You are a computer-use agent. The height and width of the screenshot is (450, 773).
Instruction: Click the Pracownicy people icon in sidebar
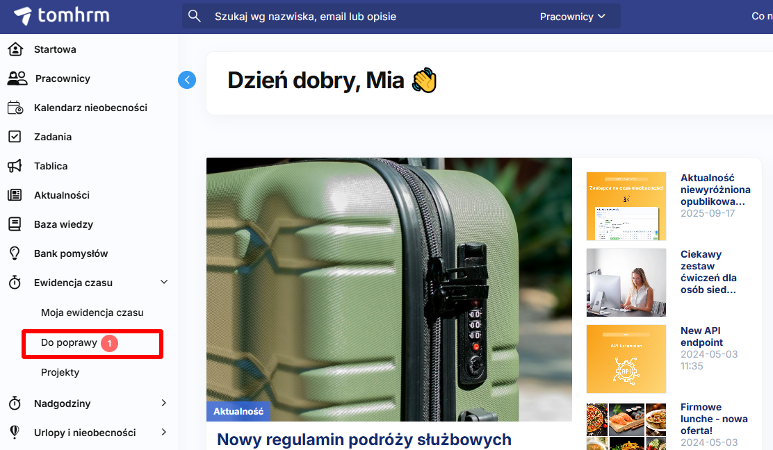coord(17,78)
